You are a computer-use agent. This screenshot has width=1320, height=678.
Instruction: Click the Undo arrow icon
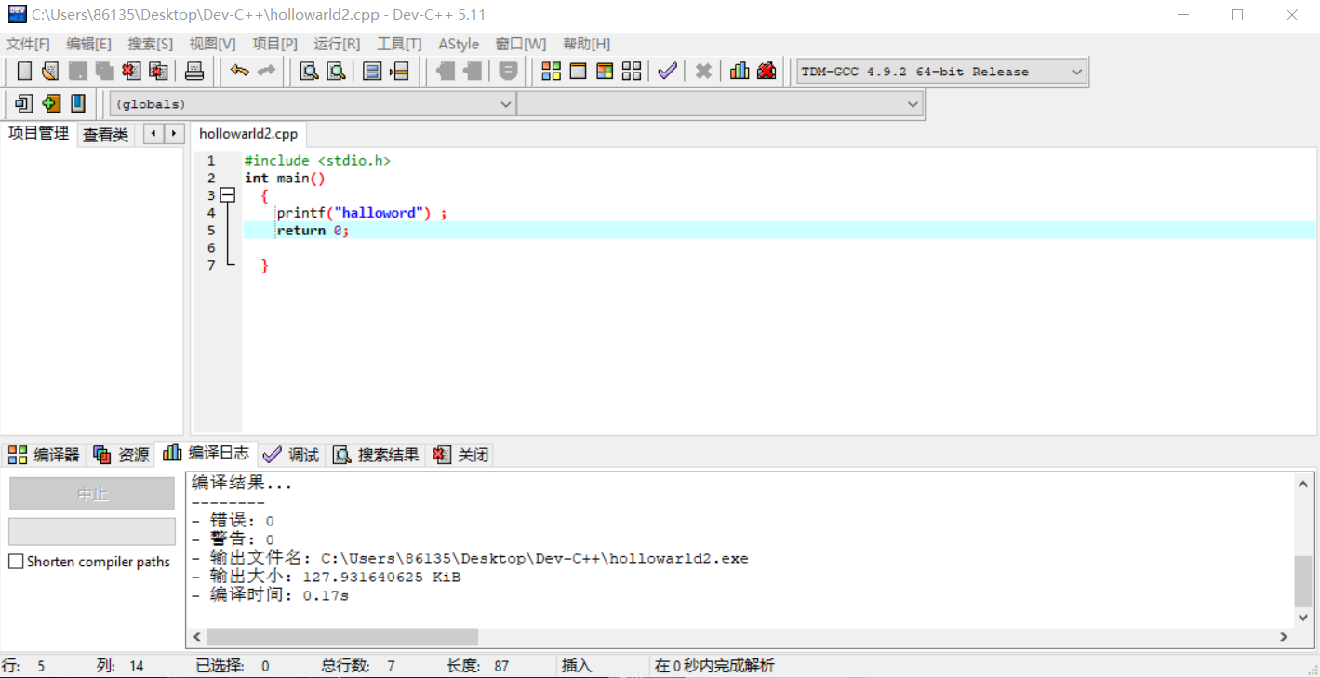[240, 71]
